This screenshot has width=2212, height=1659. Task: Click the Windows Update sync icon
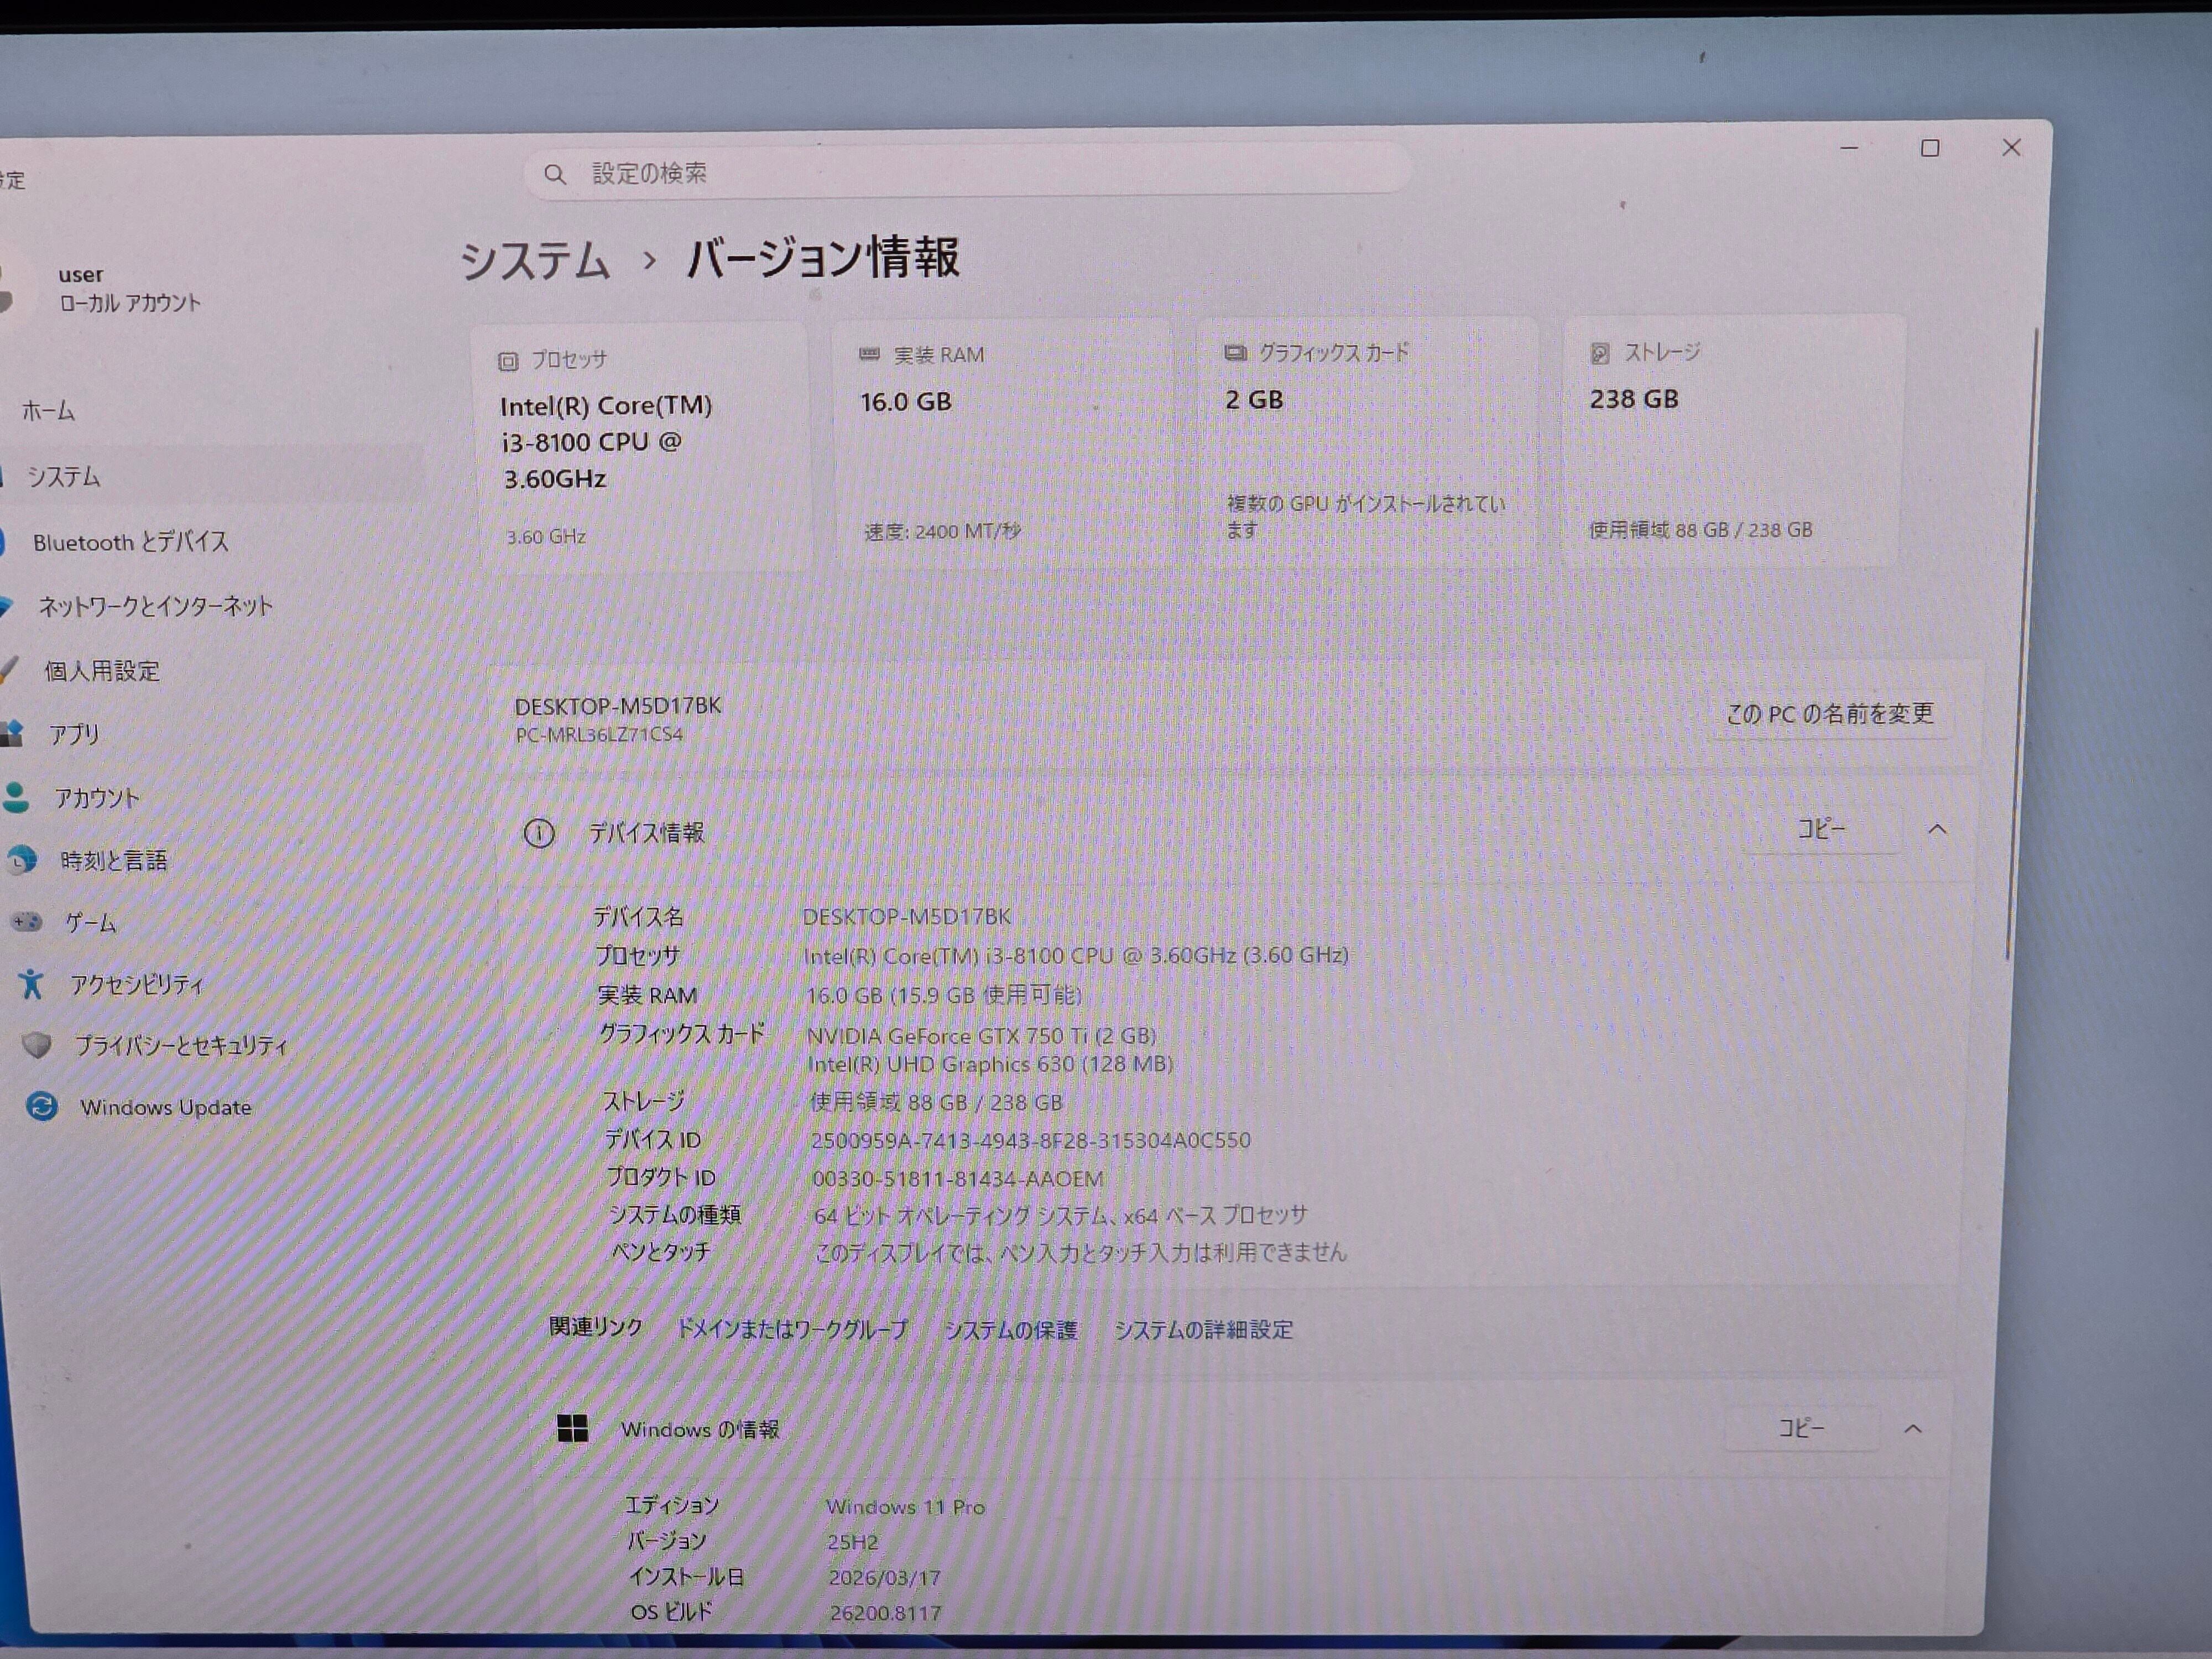[x=42, y=1106]
